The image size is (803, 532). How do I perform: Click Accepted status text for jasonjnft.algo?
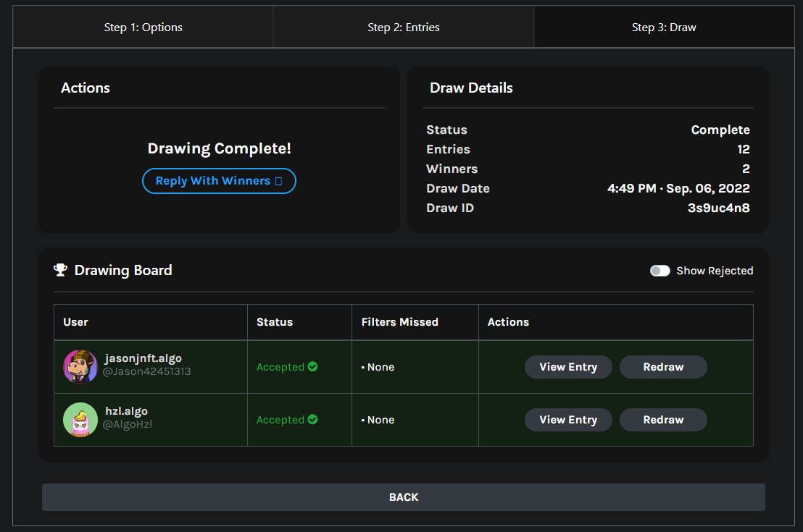[280, 367]
